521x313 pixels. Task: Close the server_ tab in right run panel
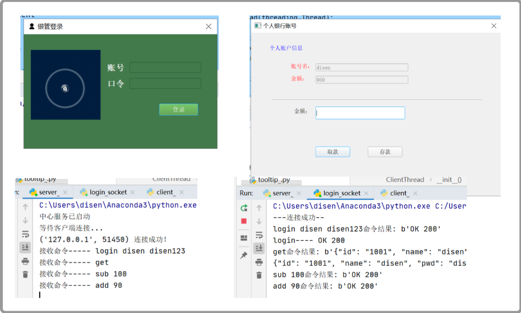tap(299, 193)
